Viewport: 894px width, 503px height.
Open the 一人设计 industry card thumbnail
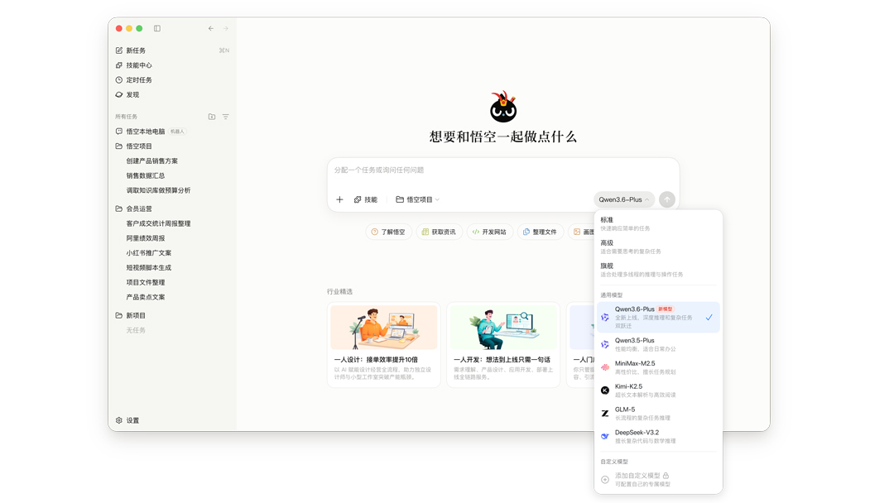383,328
